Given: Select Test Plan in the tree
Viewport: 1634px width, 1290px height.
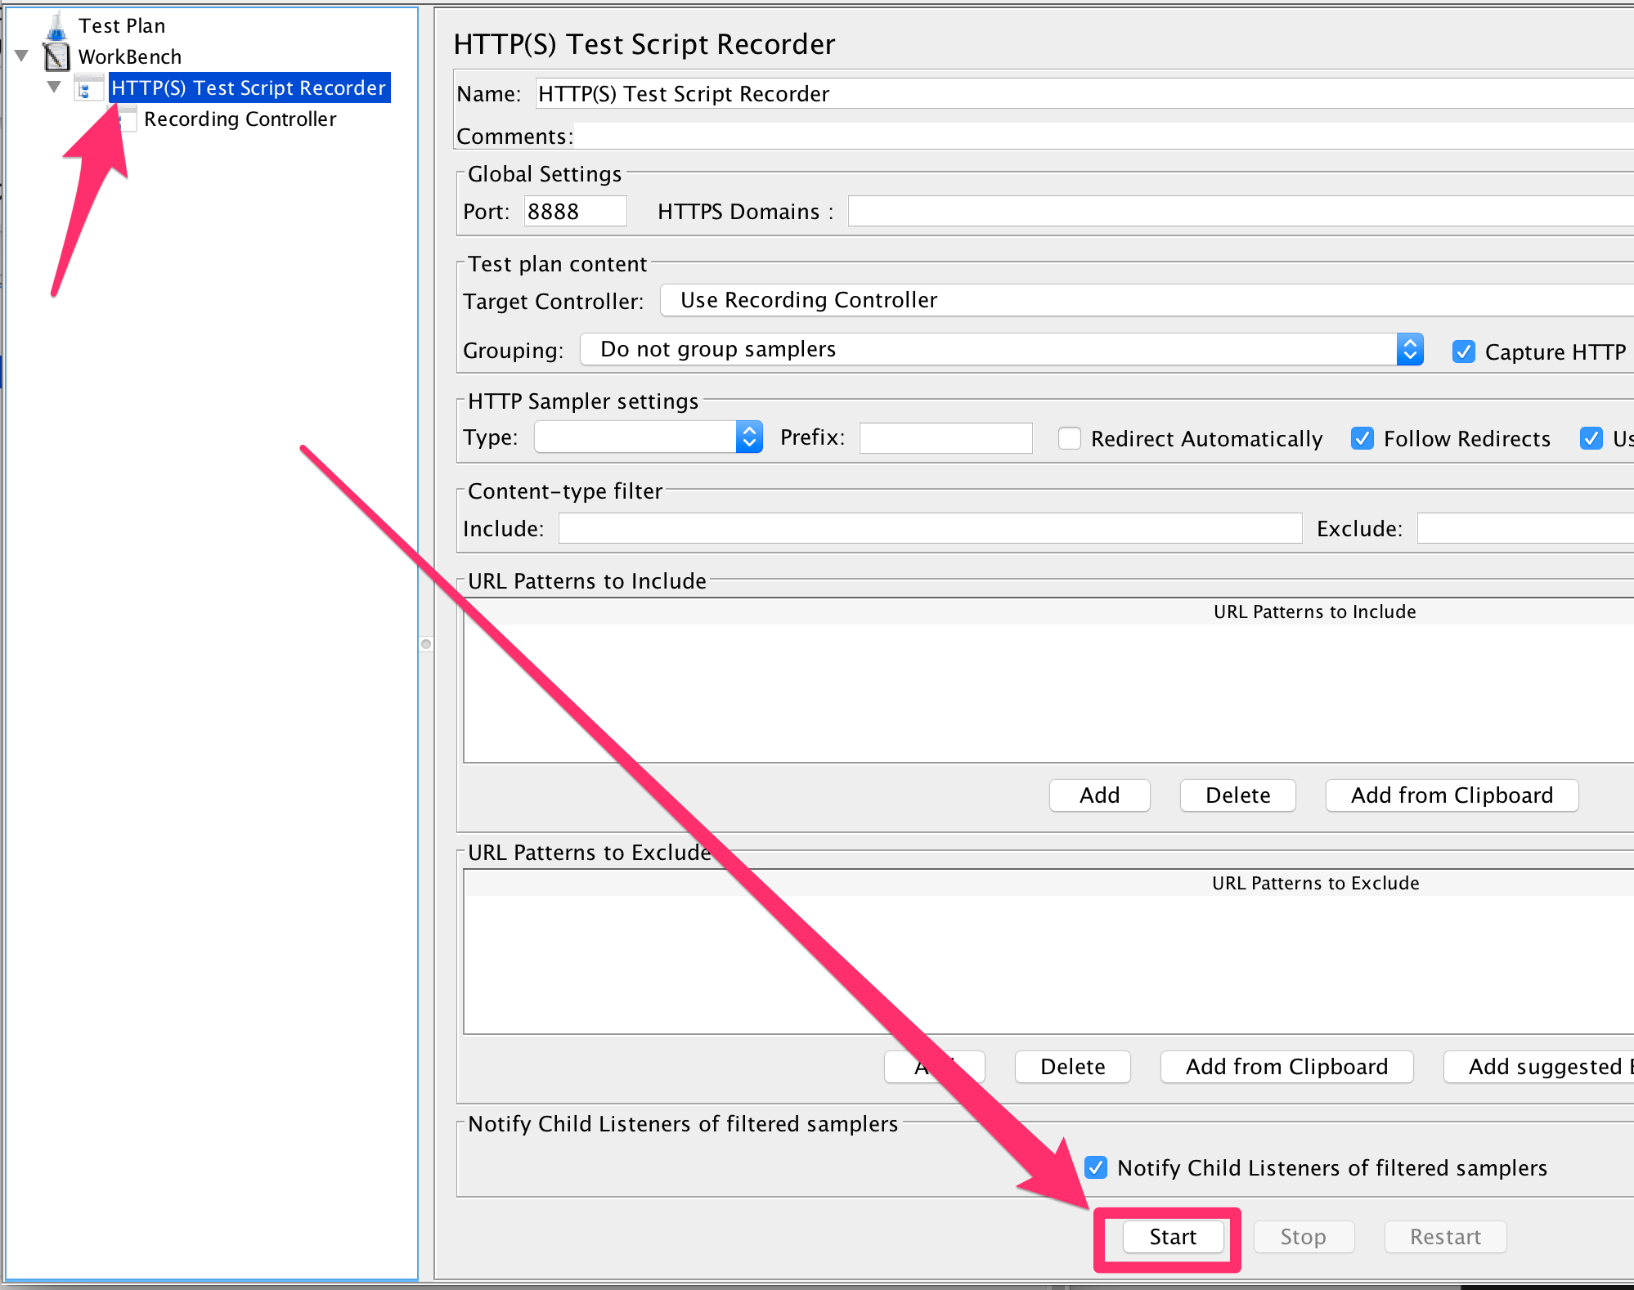Looking at the screenshot, I should click(x=122, y=26).
